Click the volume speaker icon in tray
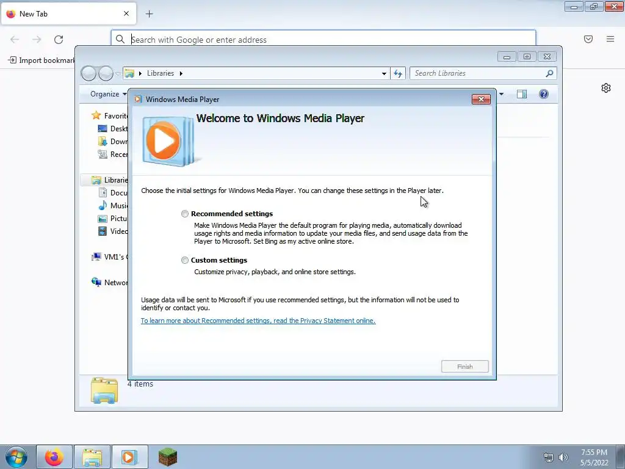This screenshot has width=625, height=469. point(563,457)
